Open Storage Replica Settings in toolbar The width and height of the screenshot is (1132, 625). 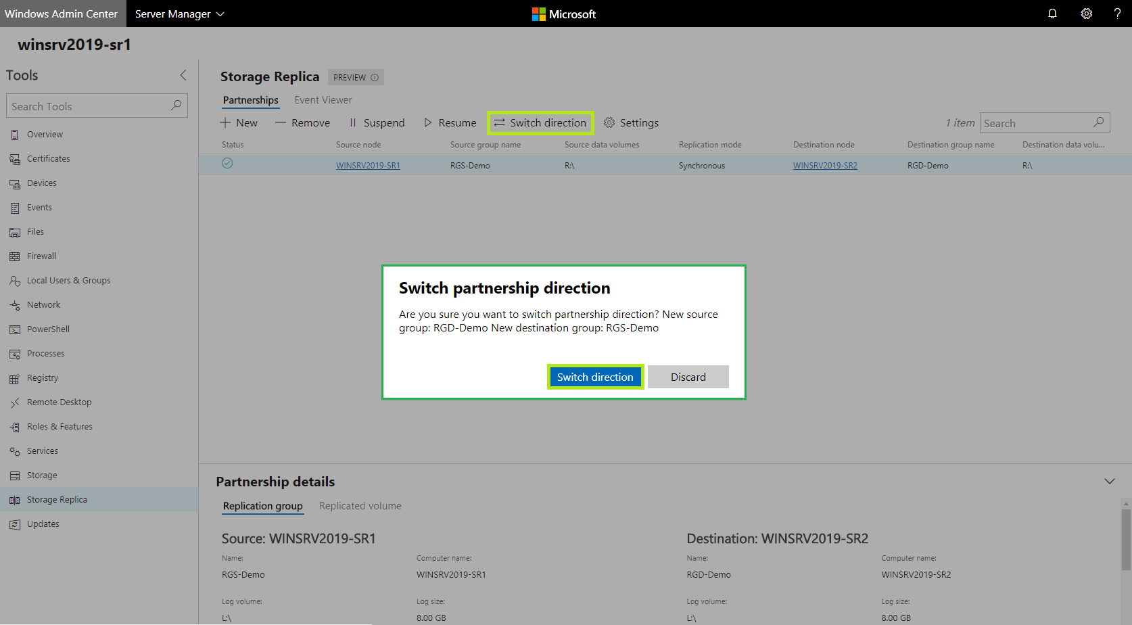point(631,122)
